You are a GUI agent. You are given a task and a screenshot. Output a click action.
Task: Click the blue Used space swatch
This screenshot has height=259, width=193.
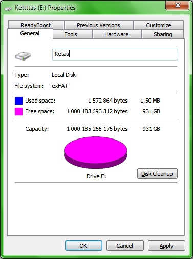click(18, 101)
